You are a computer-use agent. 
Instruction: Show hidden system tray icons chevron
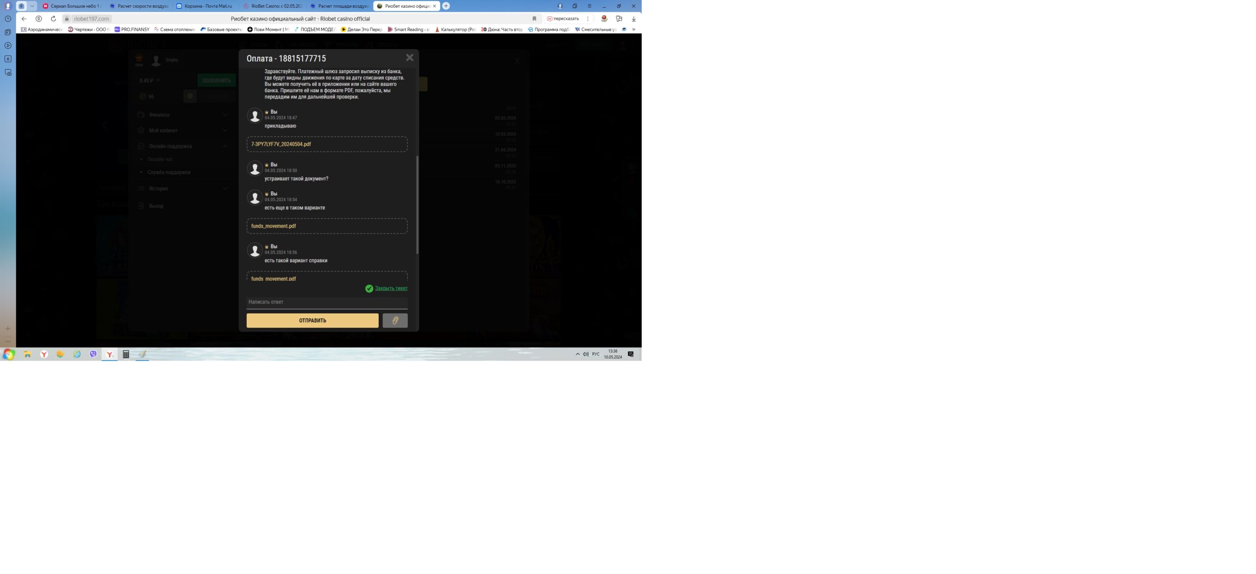577,354
